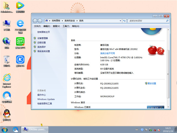Screen dimensions: 177x133
Task: Open the Administrator folder desktop icon
Action: [x=7, y=7]
